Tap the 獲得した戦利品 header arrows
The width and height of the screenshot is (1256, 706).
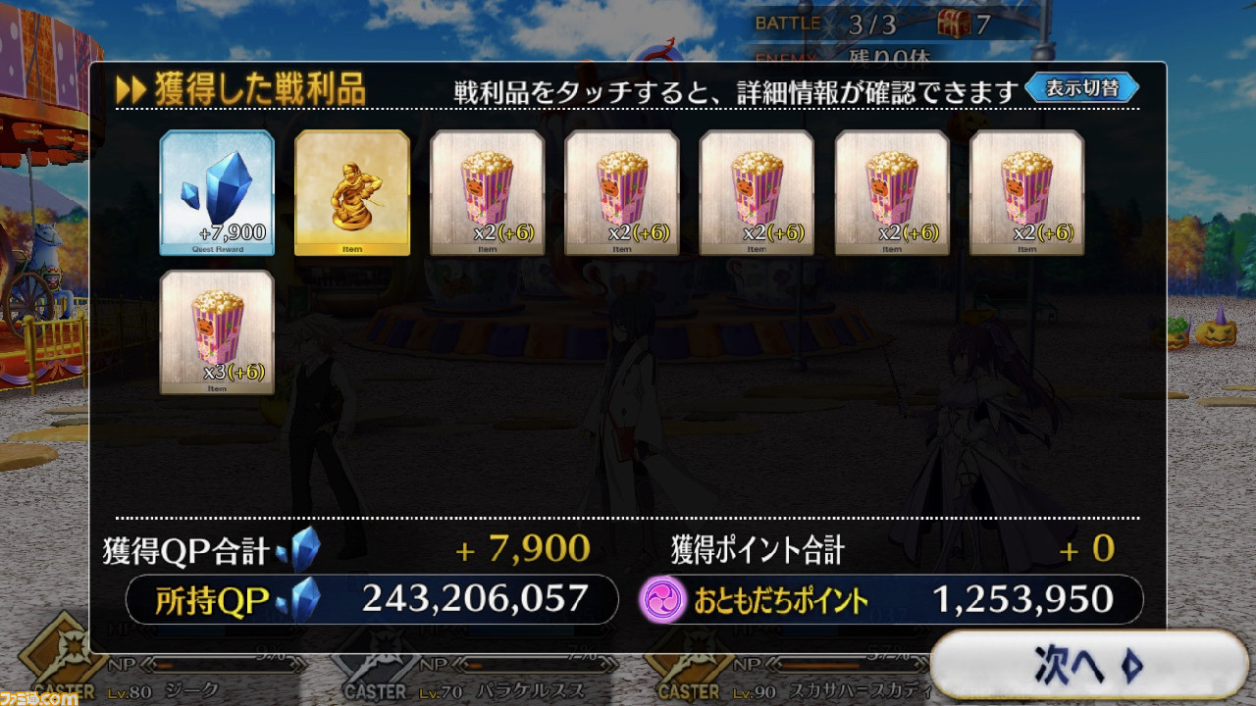click(131, 90)
